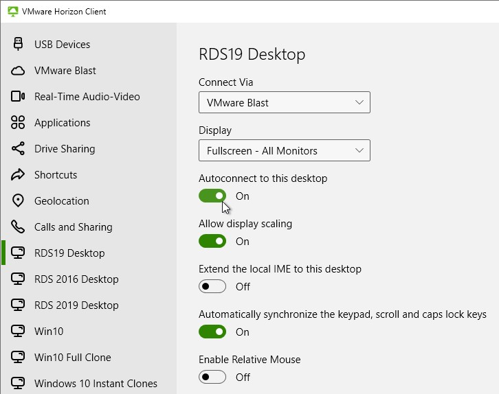Click the RDS19 Desktop page heading

coord(252,54)
